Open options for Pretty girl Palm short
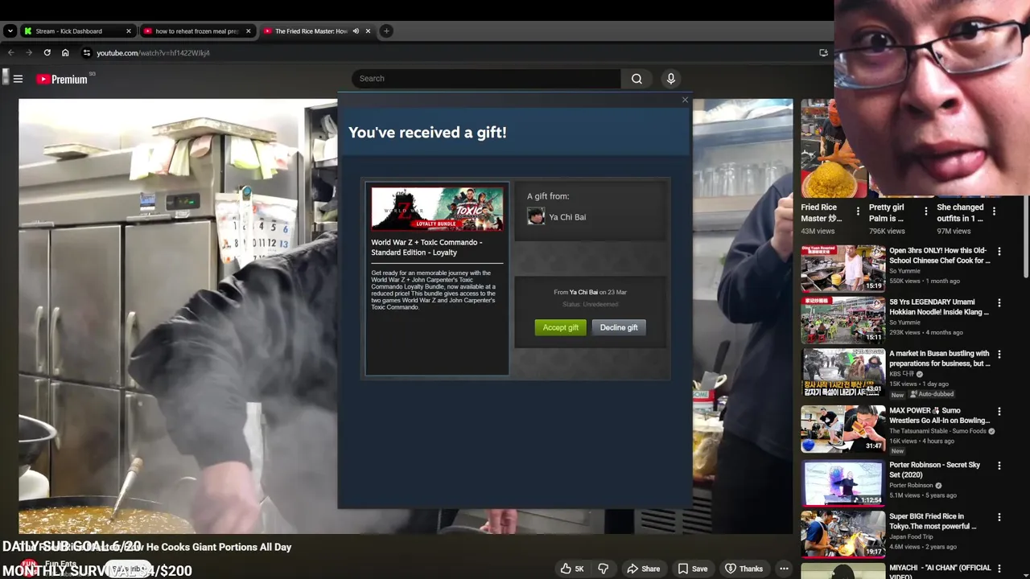1030x579 pixels. 925,211
